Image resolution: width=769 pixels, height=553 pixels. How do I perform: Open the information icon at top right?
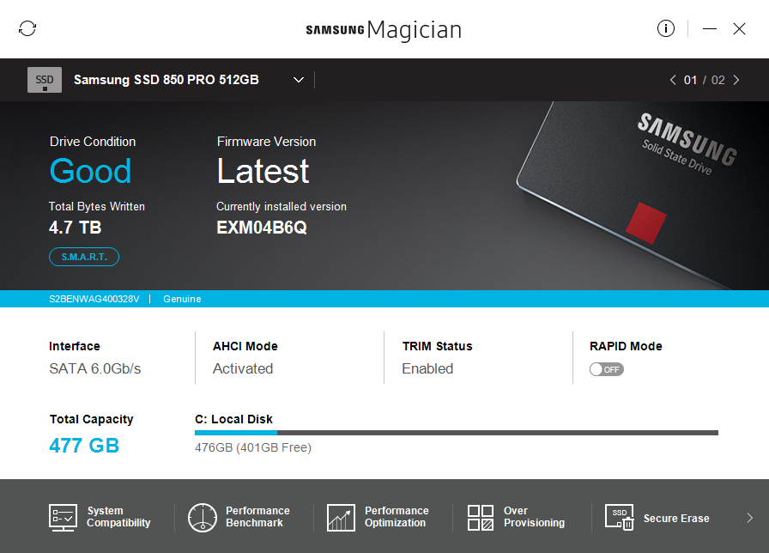(665, 28)
